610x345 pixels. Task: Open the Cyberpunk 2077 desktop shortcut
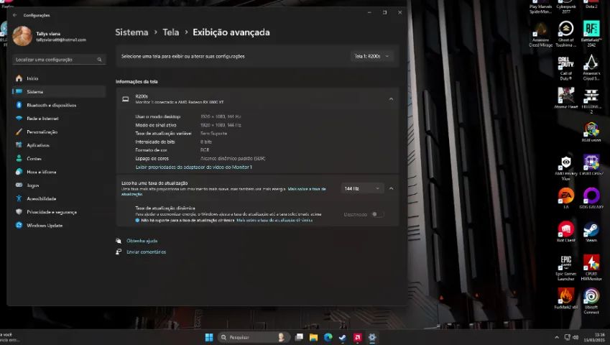(565, 6)
